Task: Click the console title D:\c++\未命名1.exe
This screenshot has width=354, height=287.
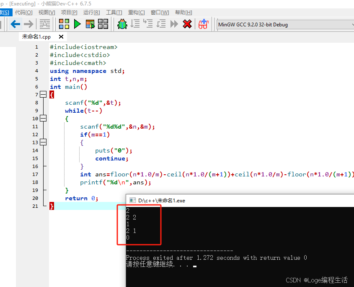Action: pyautogui.click(x=162, y=201)
